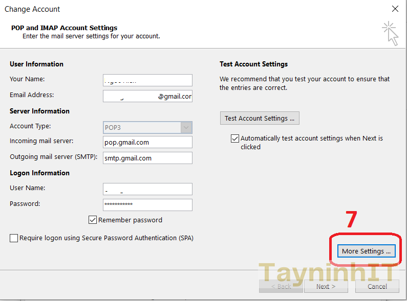Click the Outgoing mail server SMTP field
This screenshot has height=301, width=407.
pos(147,158)
